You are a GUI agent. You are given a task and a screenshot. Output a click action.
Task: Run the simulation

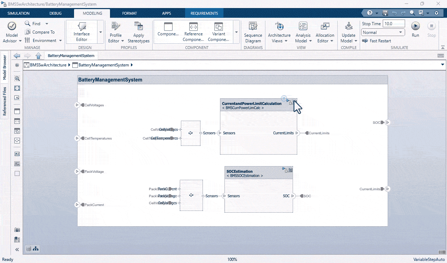(415, 29)
